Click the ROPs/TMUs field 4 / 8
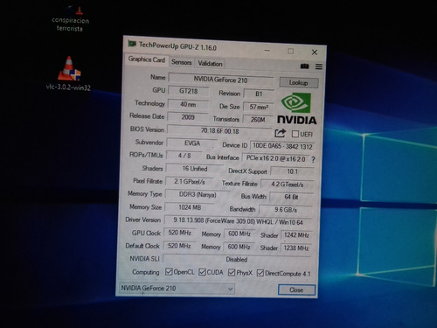437x328 pixels. [184, 156]
